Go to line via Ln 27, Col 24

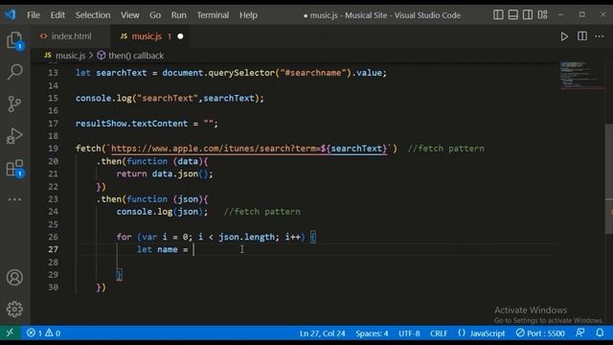coord(322,333)
